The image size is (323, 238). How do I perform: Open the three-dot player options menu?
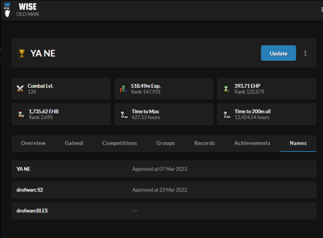[x=305, y=53]
